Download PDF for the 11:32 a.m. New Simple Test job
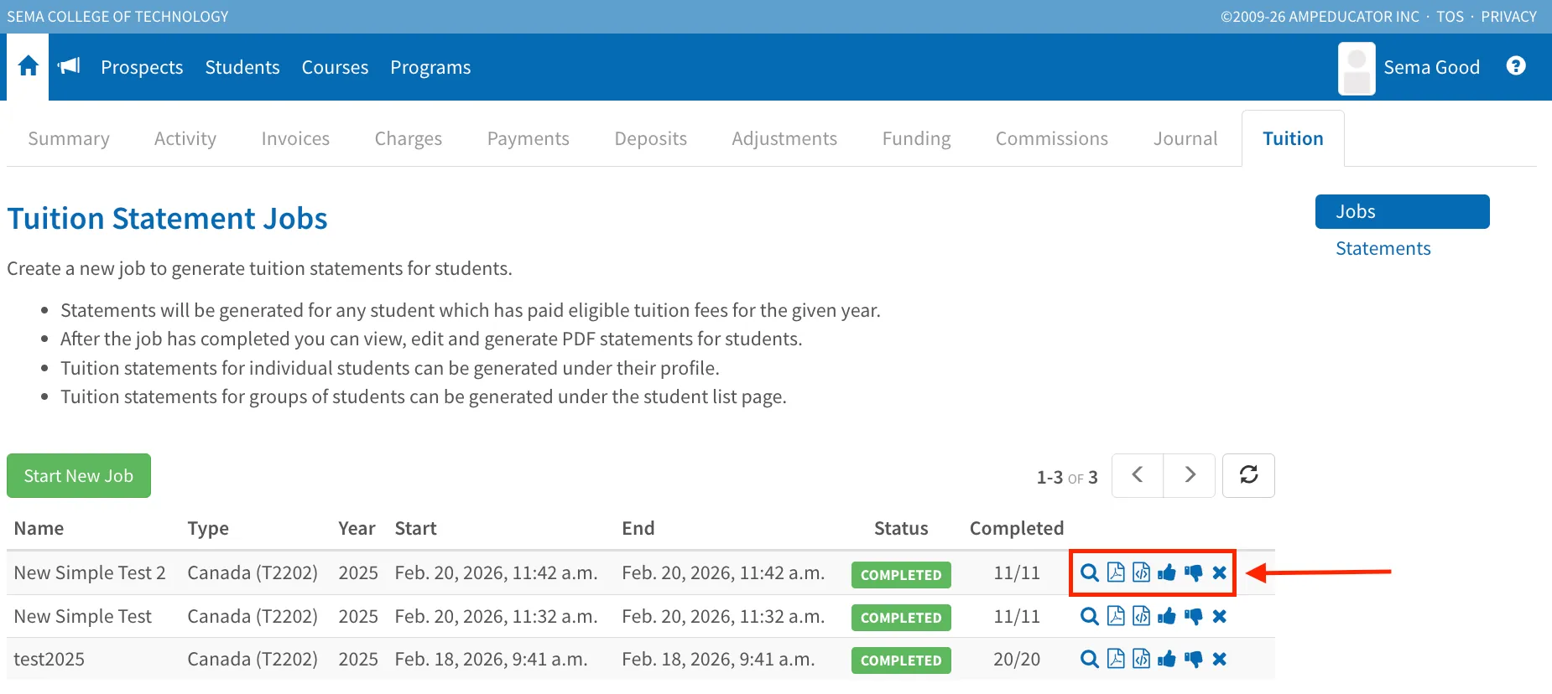Screen dimensions: 1552x694 [x=1116, y=616]
